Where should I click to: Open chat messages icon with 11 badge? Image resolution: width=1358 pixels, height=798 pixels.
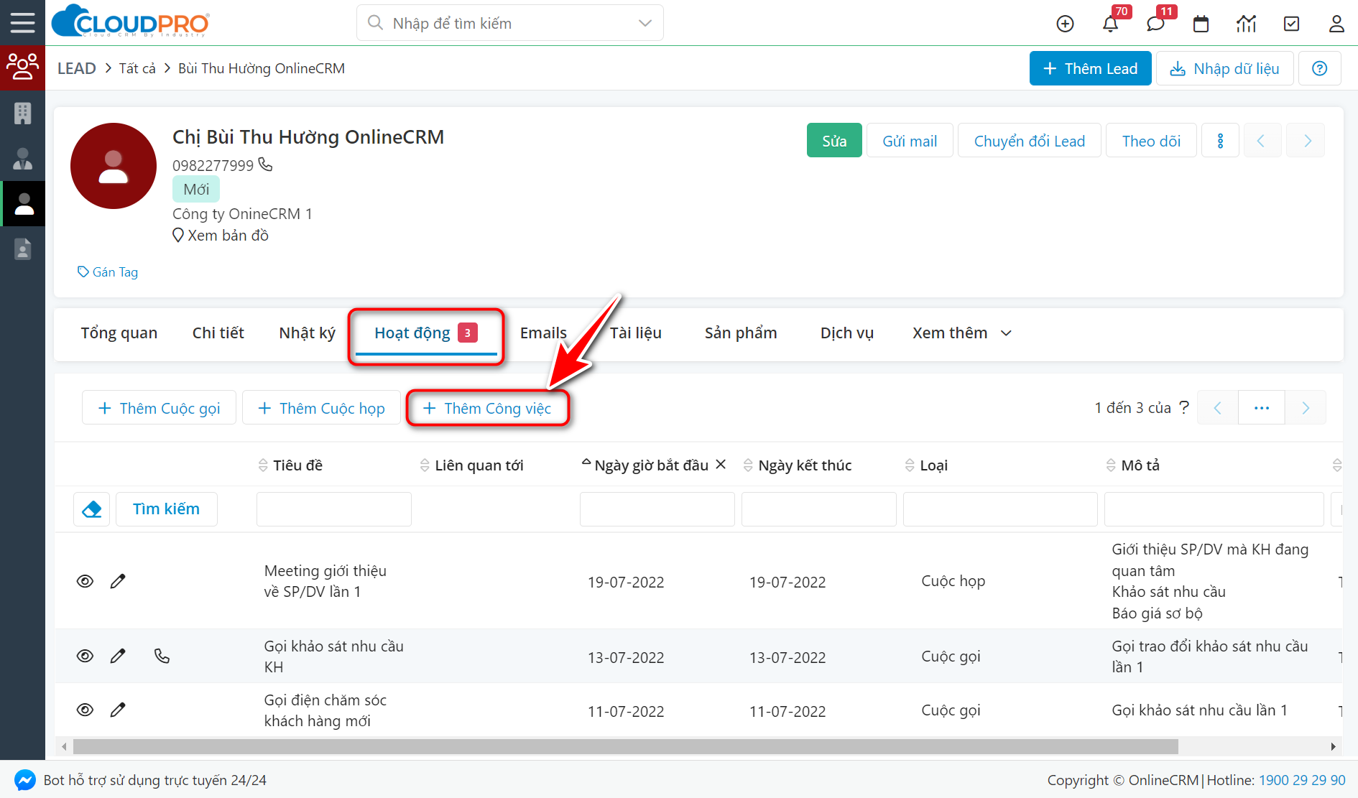[x=1155, y=24]
